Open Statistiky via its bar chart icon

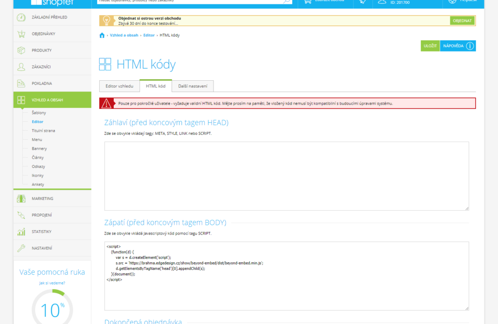pos(21,232)
